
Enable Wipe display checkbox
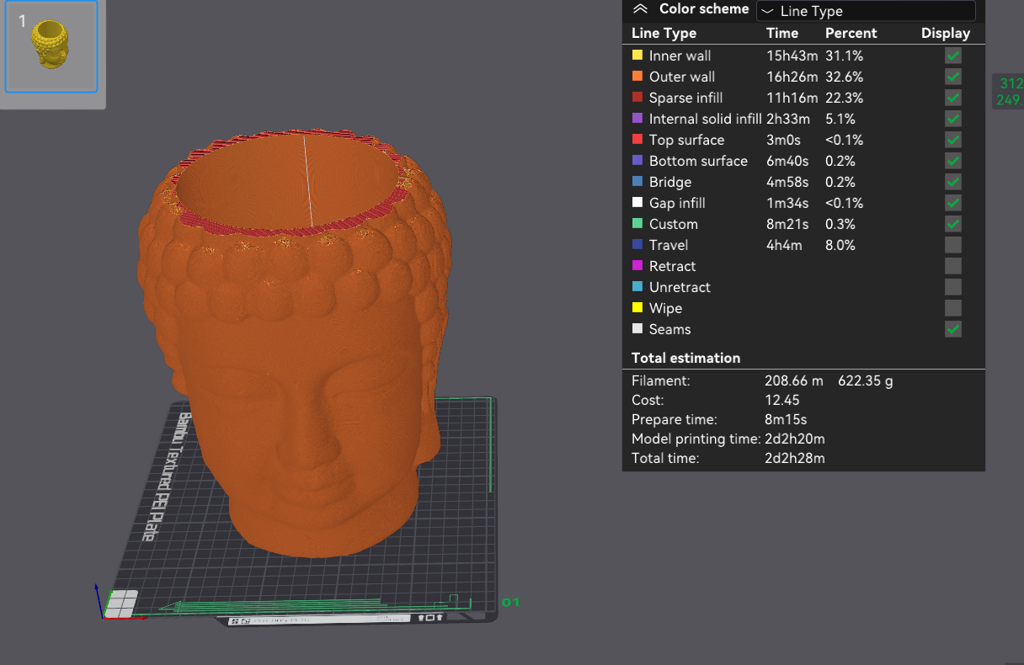(952, 308)
